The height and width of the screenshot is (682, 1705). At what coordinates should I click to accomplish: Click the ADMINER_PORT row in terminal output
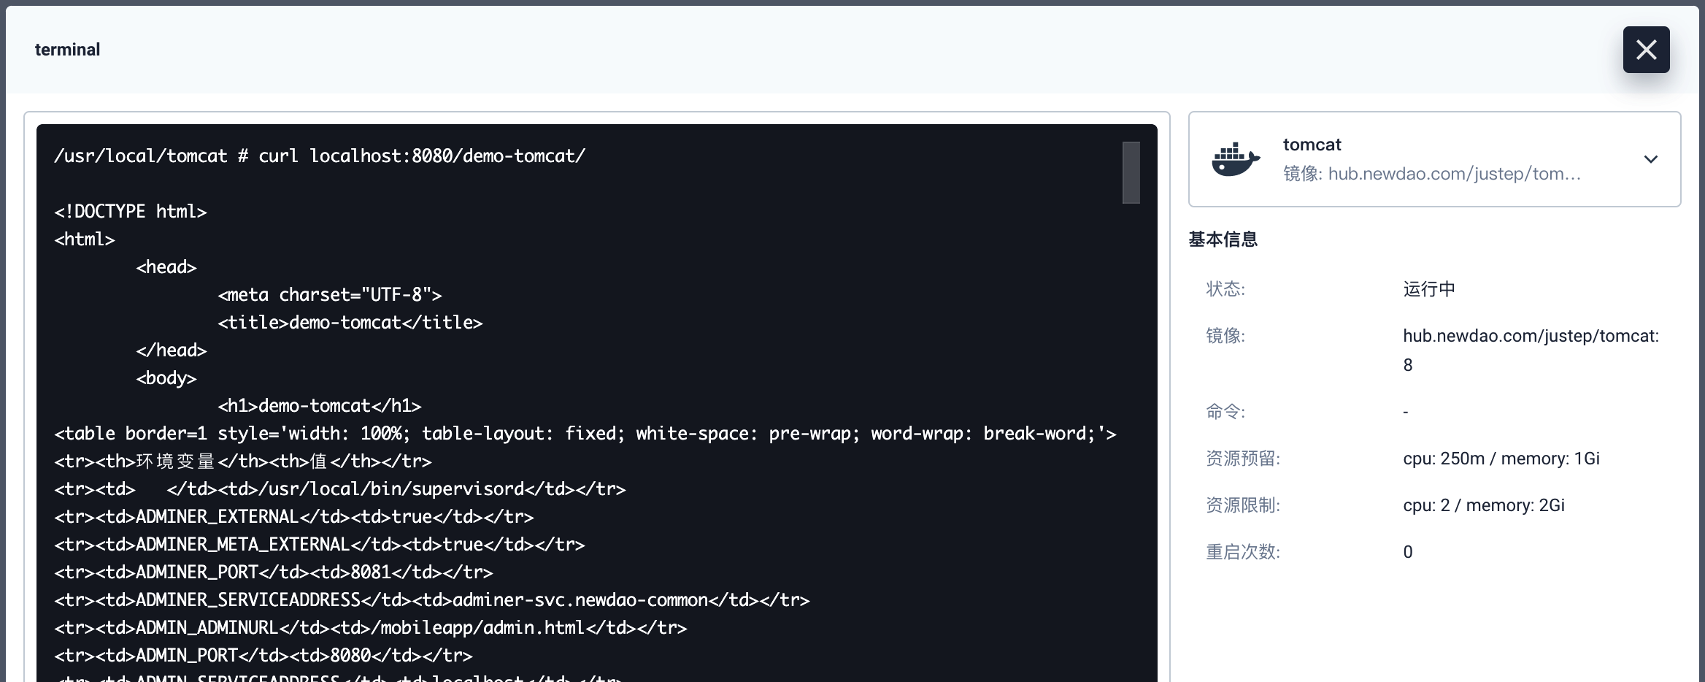click(274, 572)
